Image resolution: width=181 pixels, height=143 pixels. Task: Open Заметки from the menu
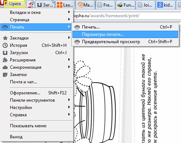point(37,75)
